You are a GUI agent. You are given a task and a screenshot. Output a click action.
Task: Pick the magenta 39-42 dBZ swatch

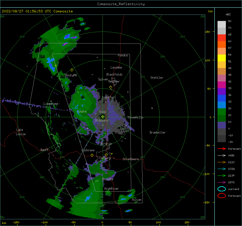[x=222, y=85]
